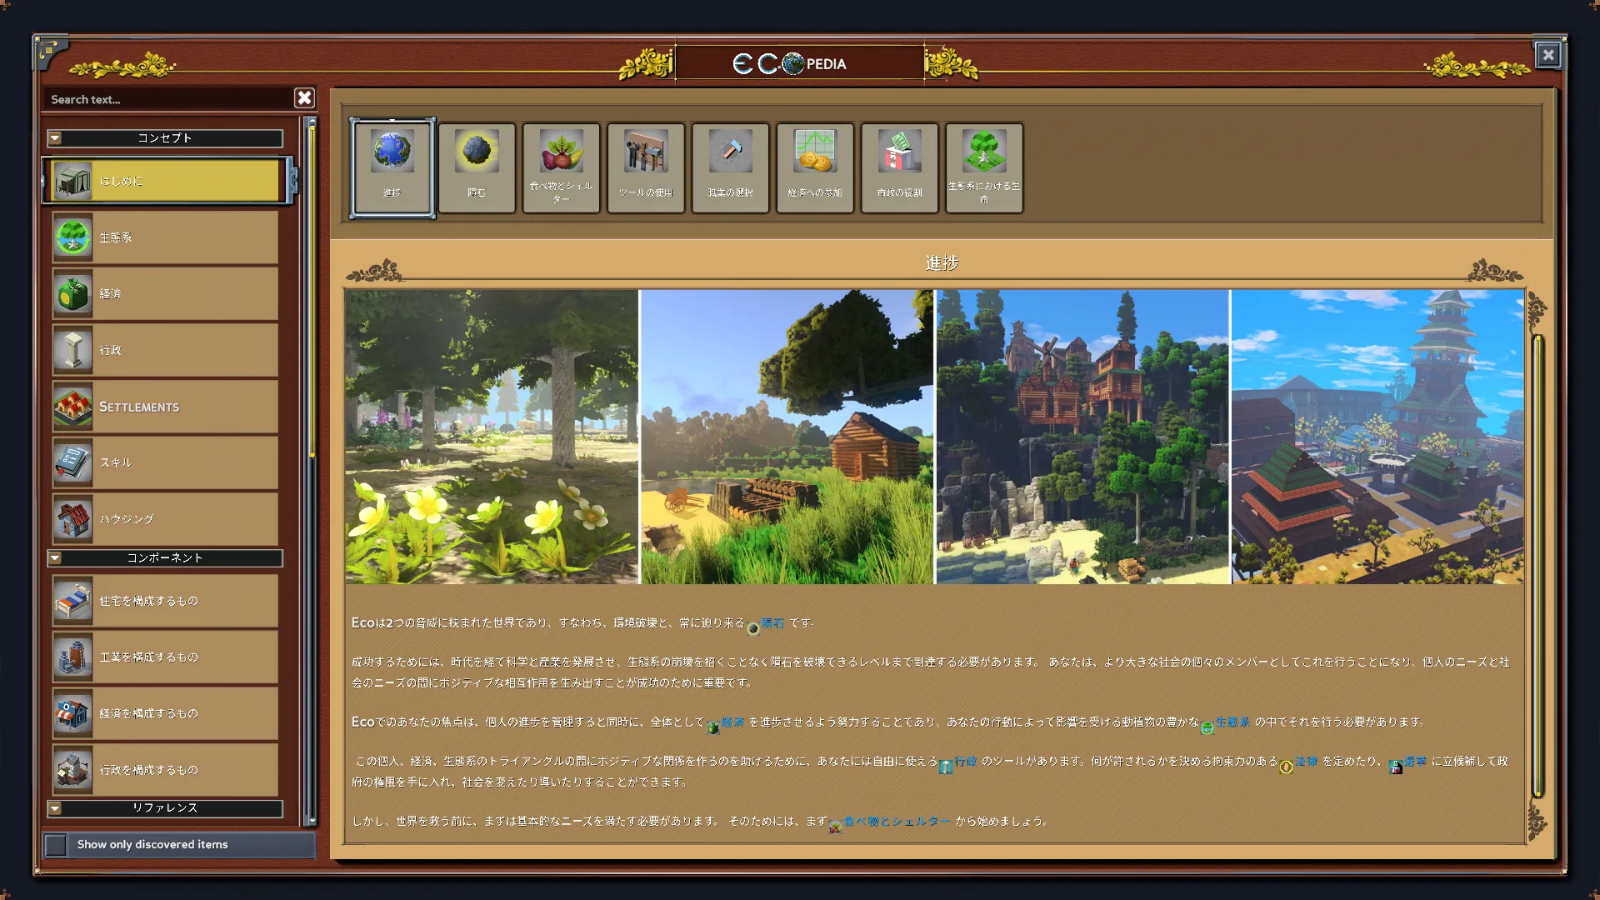Select the スキル book sidebar entry
The width and height of the screenshot is (1600, 900).
165,462
